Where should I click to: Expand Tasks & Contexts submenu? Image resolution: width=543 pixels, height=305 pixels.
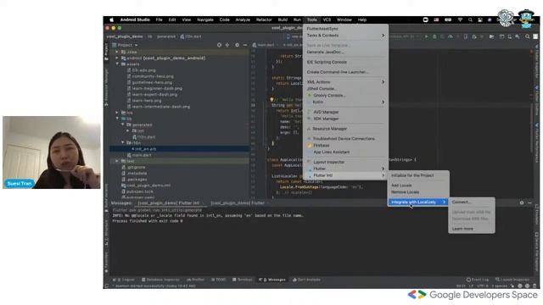pyautogui.click(x=345, y=36)
